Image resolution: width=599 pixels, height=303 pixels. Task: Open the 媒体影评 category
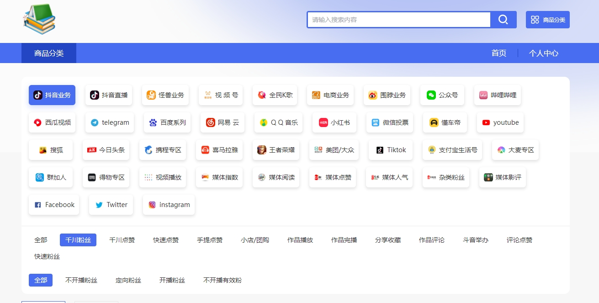[503, 177]
